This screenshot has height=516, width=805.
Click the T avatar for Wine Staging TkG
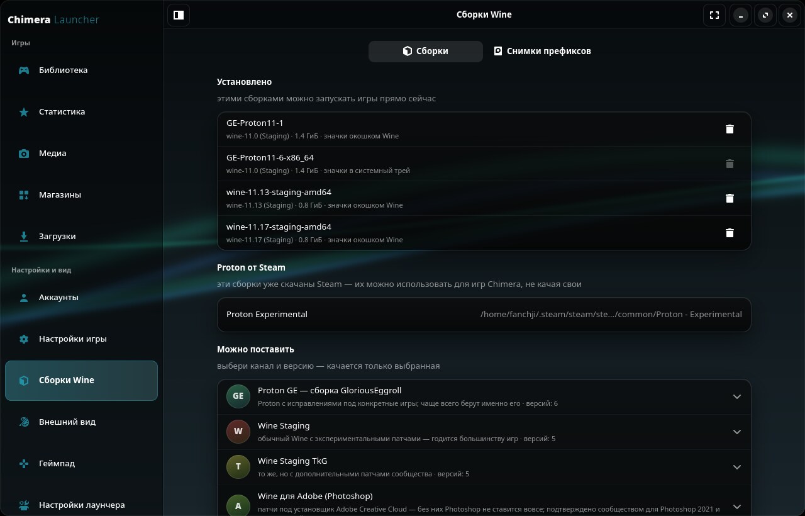click(x=238, y=467)
